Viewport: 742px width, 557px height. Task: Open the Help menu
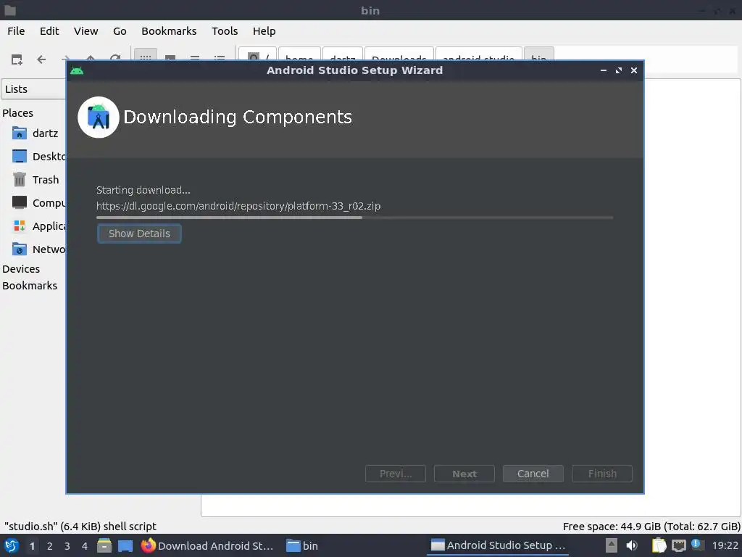point(264,31)
